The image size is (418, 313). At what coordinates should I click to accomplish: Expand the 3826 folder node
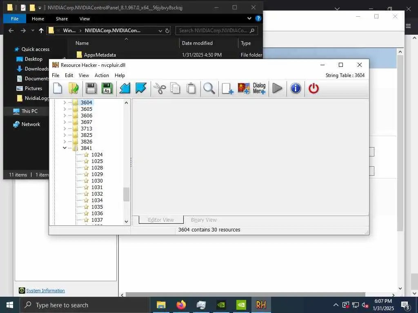(x=64, y=141)
